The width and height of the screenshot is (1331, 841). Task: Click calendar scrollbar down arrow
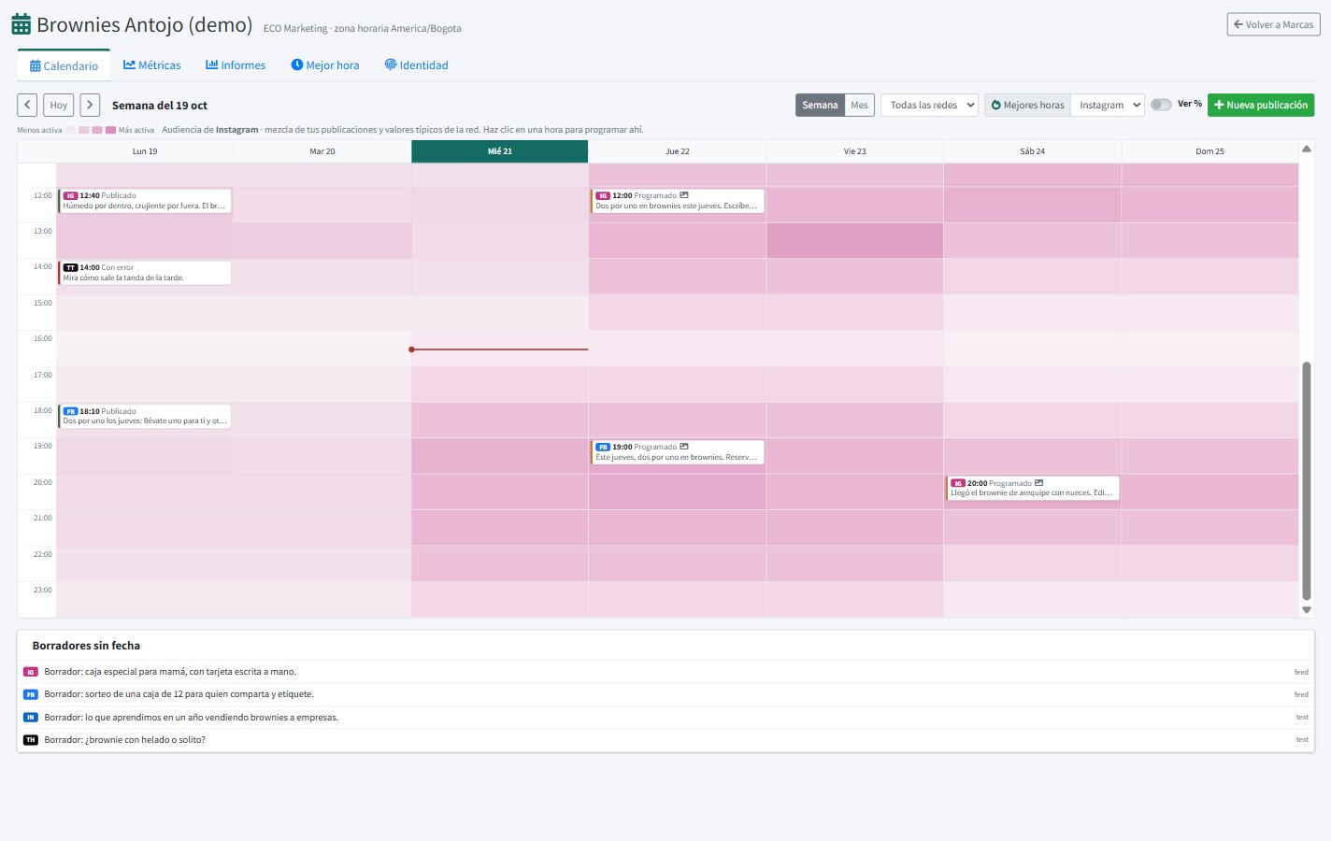pos(1307,609)
